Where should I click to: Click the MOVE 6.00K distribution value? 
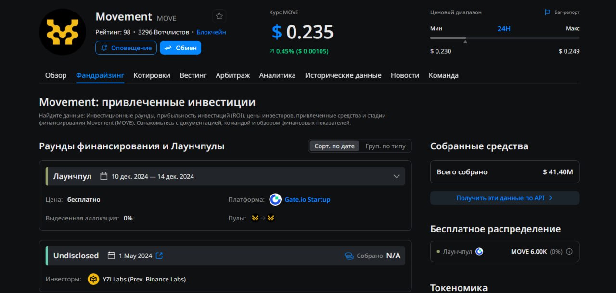click(x=529, y=251)
